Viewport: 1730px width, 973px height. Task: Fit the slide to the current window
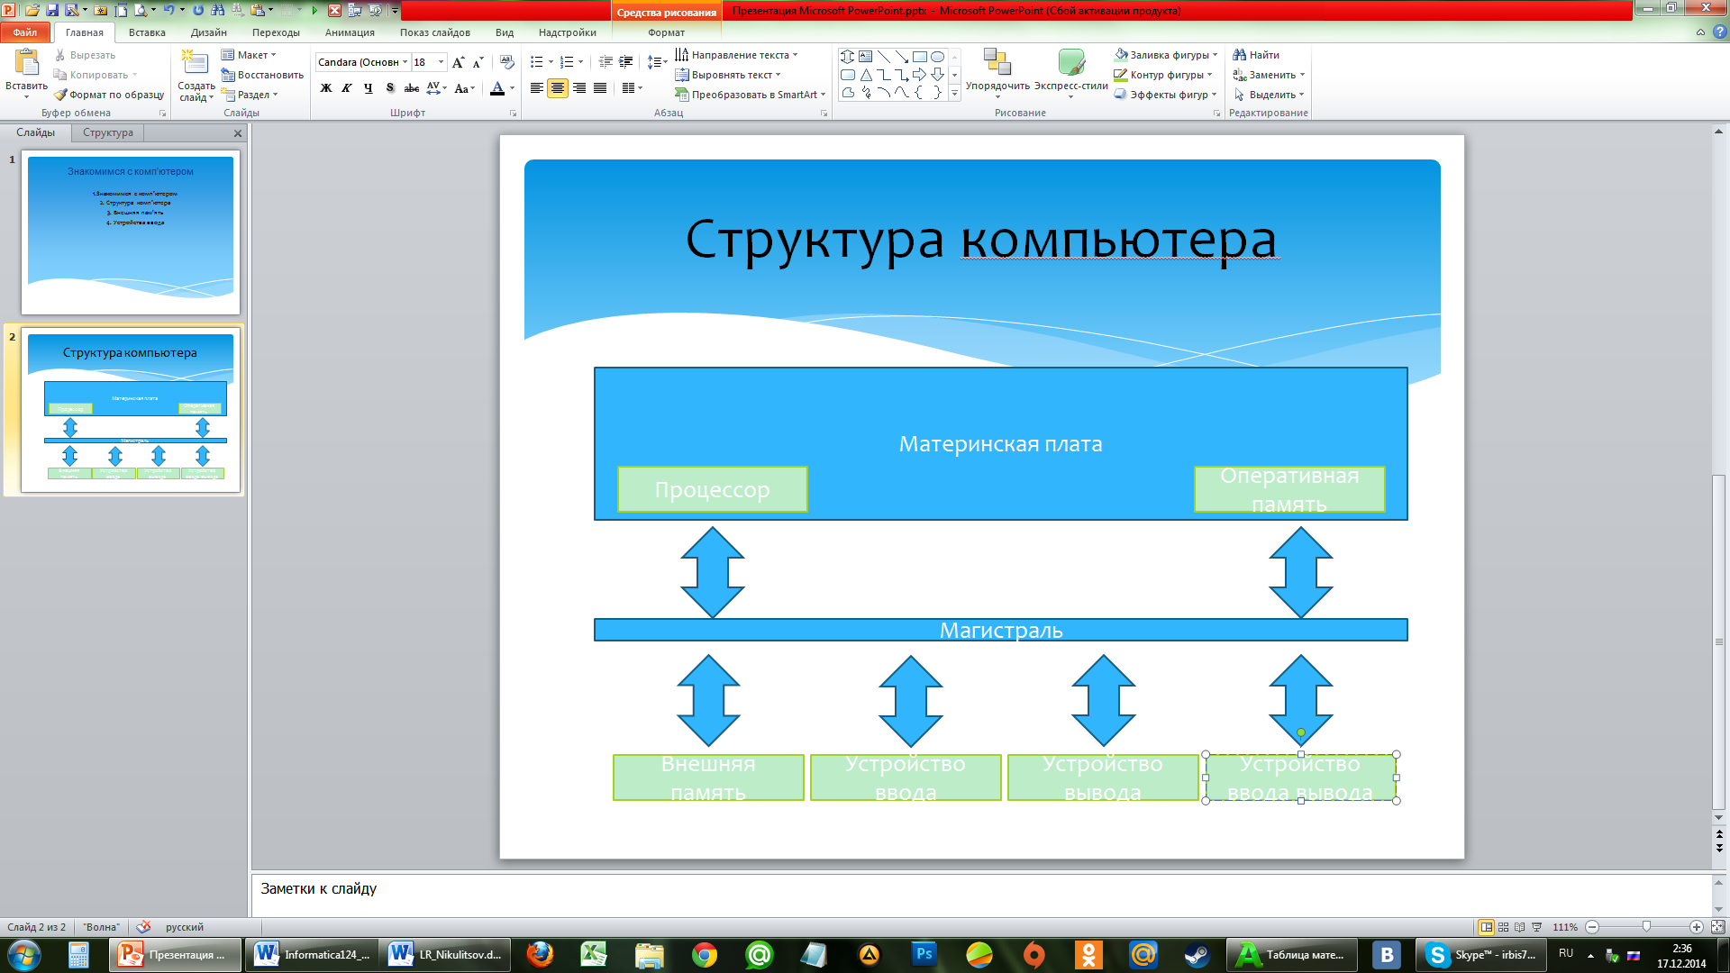pyautogui.click(x=1717, y=927)
